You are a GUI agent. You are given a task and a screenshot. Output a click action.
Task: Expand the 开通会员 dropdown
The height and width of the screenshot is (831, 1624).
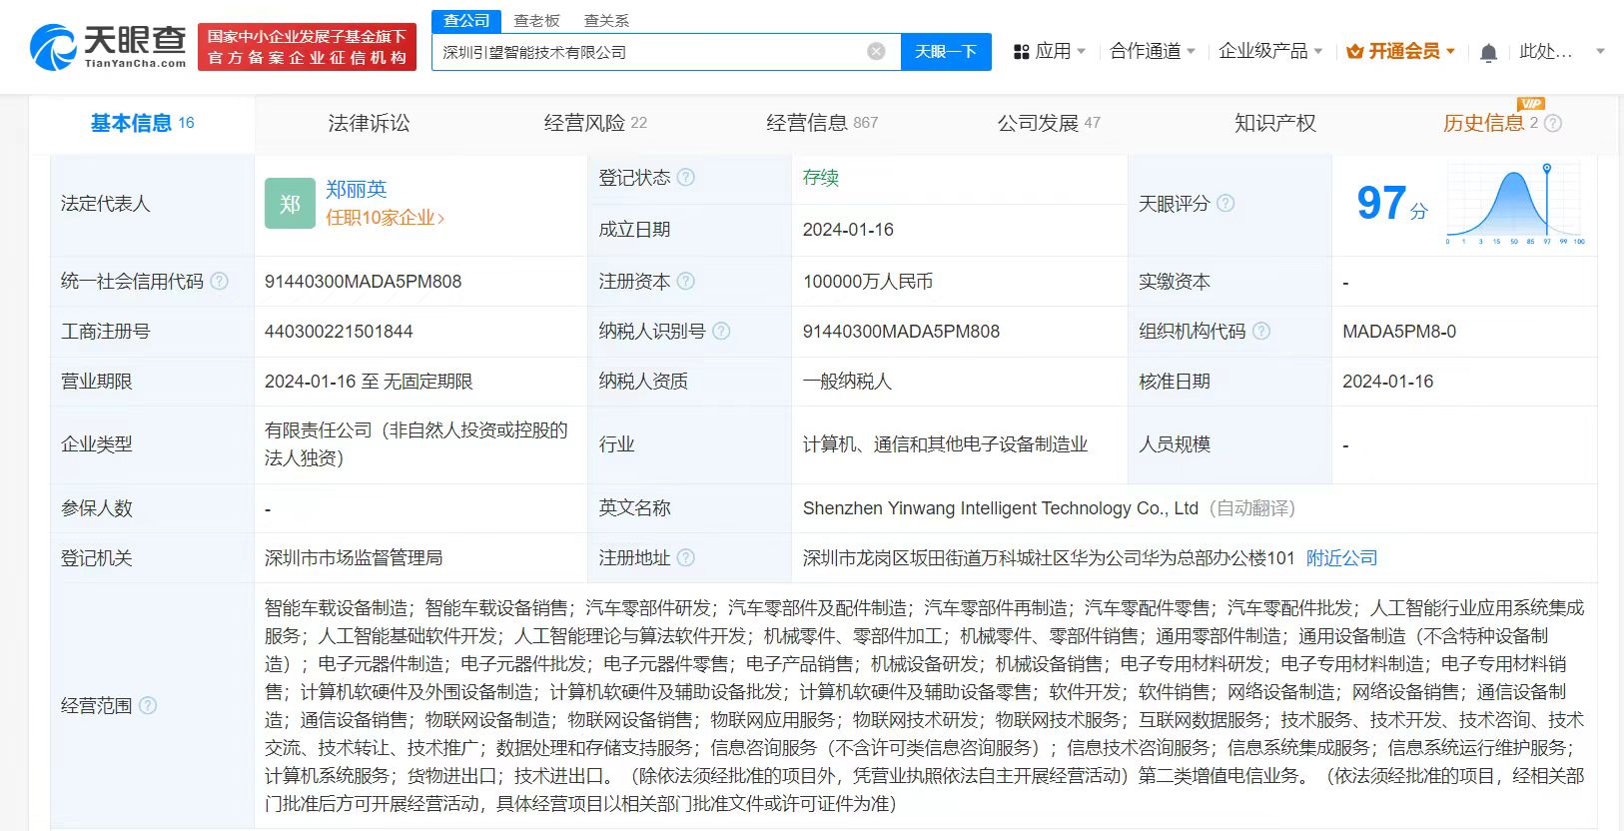click(1450, 52)
